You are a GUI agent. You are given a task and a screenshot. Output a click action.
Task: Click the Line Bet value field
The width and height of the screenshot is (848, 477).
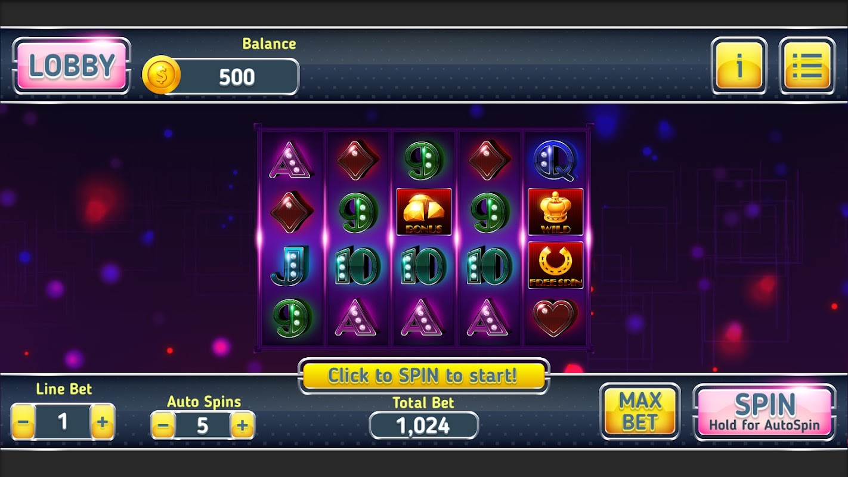(x=63, y=422)
